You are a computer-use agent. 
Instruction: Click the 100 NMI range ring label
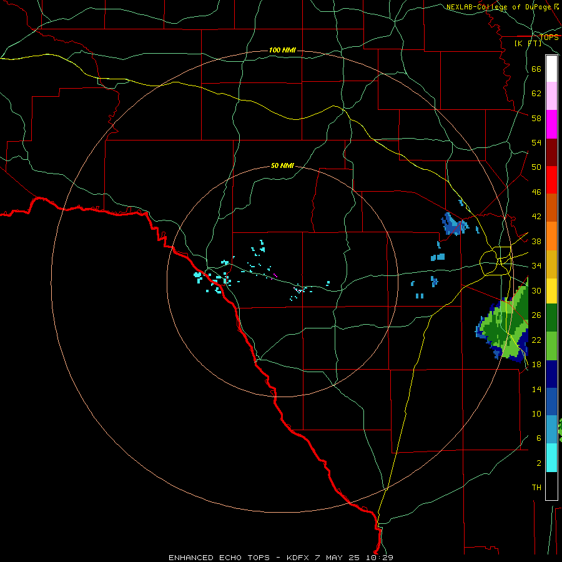click(x=282, y=50)
